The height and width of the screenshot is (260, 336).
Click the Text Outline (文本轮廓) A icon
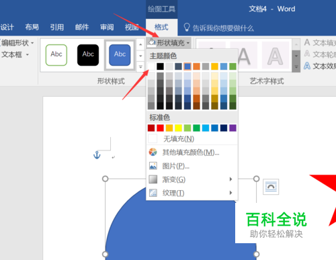[307, 54]
